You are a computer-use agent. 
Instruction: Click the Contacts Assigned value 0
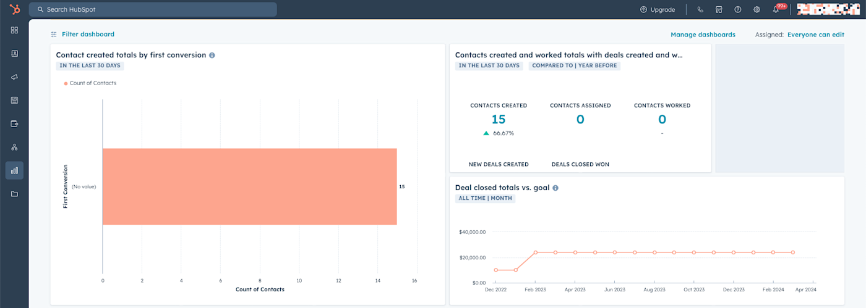[x=580, y=119]
